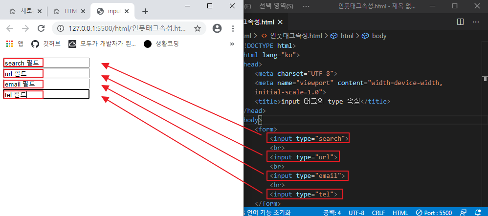Open the notifications bell in status bar

478,213
